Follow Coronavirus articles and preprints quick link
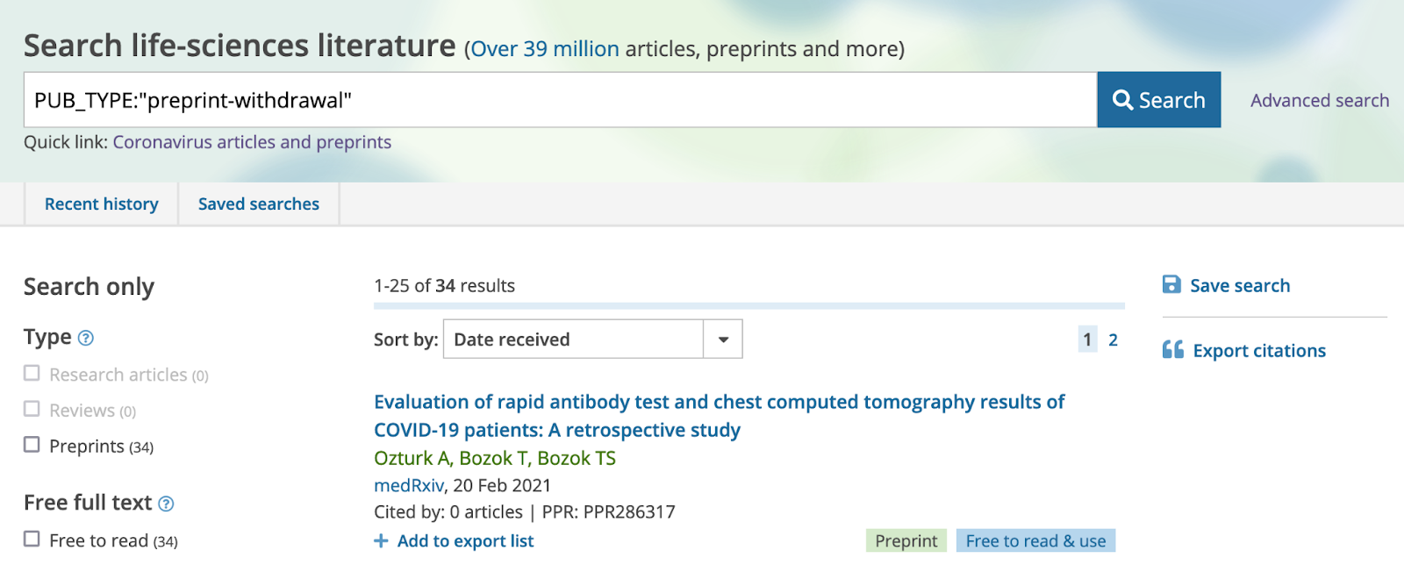Viewport: 1404px width, 565px height. [x=252, y=142]
